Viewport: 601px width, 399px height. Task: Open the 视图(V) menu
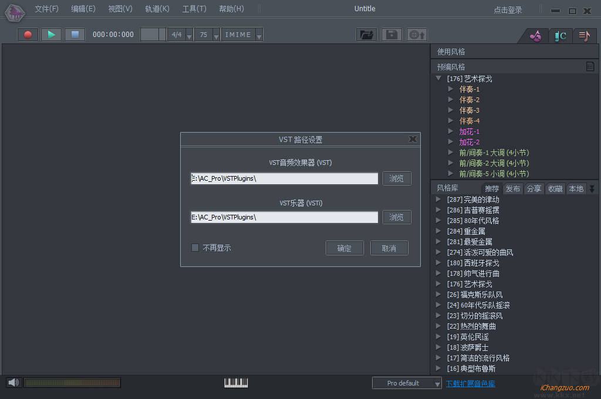[x=120, y=9]
